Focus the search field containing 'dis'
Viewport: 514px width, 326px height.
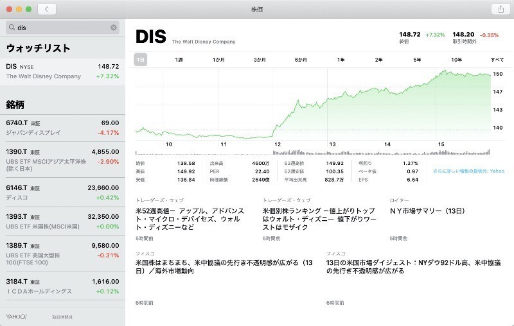(x=62, y=28)
